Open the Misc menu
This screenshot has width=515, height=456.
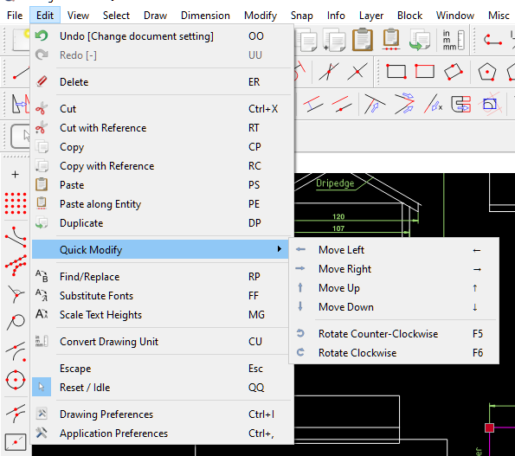click(x=499, y=16)
